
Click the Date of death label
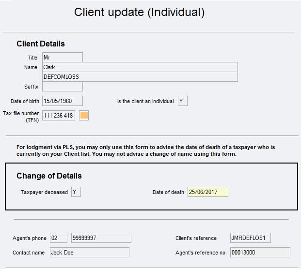[168, 193]
